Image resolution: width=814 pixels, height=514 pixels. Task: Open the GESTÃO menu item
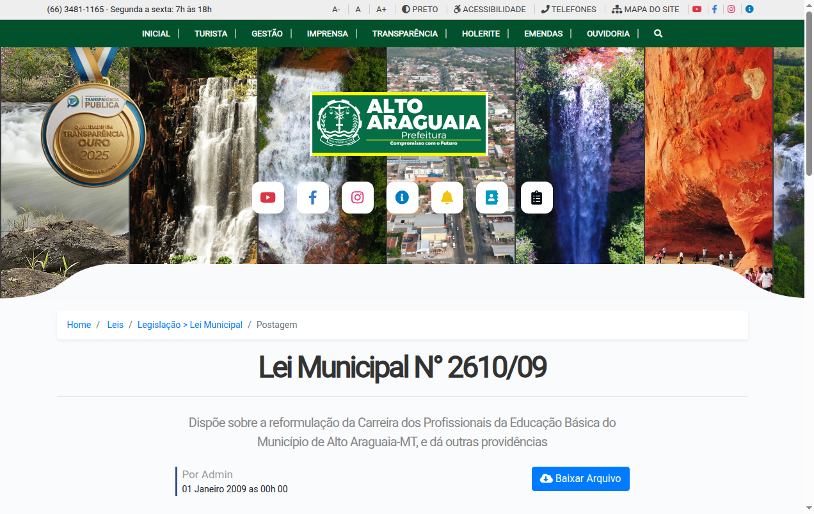tap(267, 34)
